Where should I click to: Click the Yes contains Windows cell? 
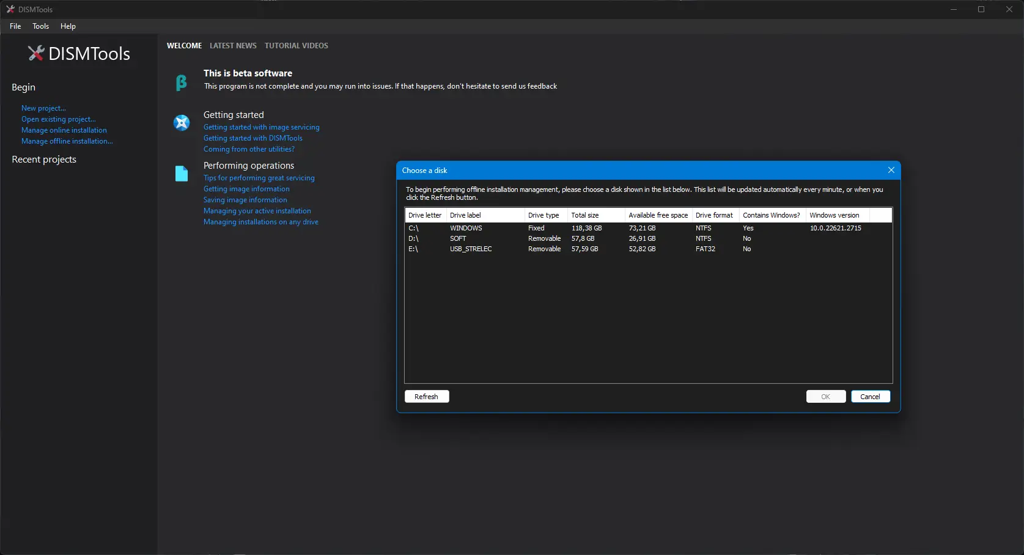coord(748,228)
